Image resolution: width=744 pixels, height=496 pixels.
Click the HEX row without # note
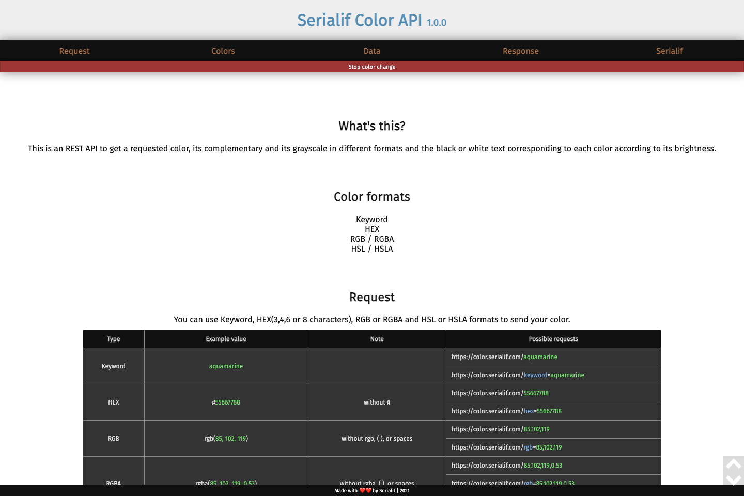[377, 402]
